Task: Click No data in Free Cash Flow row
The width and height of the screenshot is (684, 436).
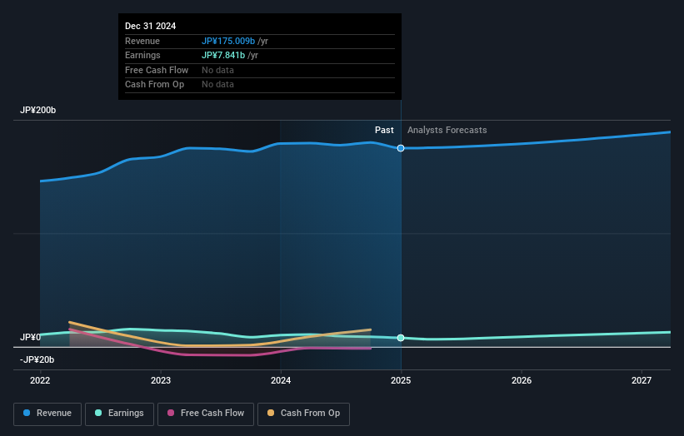Action: 217,70
